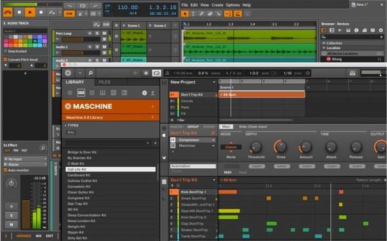Toggle the Deactivated checkbox for the audio track
The image size is (387, 241).
point(5,51)
